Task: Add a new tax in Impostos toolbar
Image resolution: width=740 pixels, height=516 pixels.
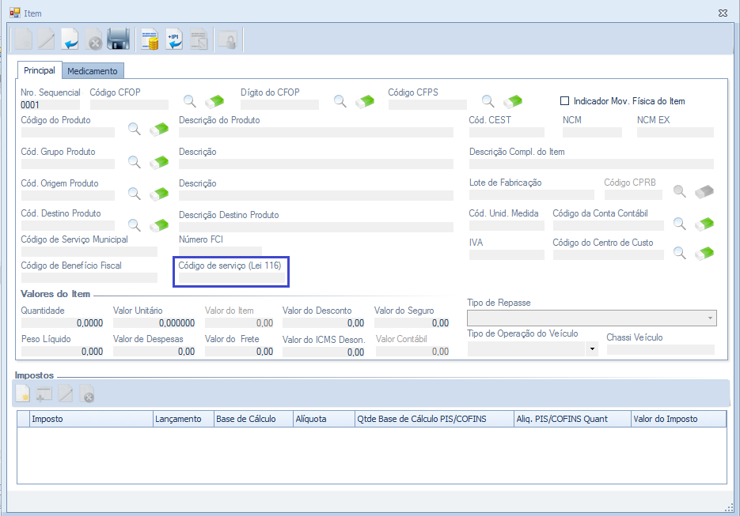Action: tap(23, 393)
